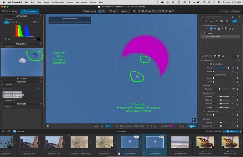Invert the selected mask
Viewport: 243px width, 157px height.
point(215,56)
